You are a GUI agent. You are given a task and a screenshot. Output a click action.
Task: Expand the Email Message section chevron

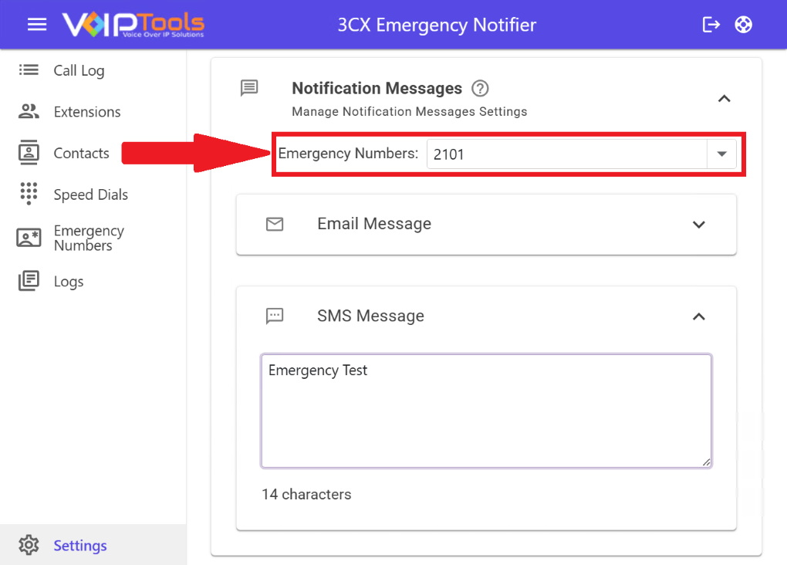click(x=698, y=225)
